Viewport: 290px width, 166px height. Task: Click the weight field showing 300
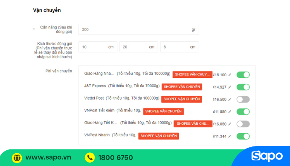pos(139,29)
